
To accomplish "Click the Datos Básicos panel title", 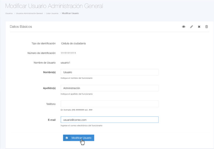I will coord(21,27).
